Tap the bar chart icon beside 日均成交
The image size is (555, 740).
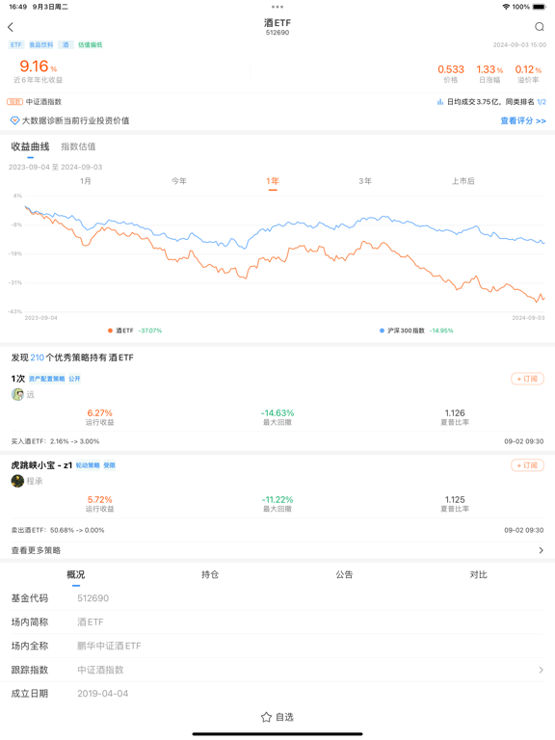pos(439,102)
